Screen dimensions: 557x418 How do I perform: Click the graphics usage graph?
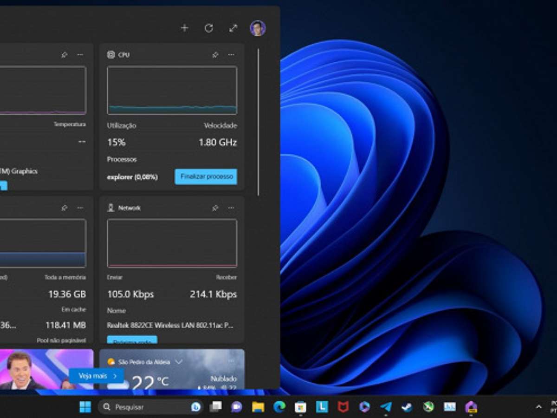43,90
